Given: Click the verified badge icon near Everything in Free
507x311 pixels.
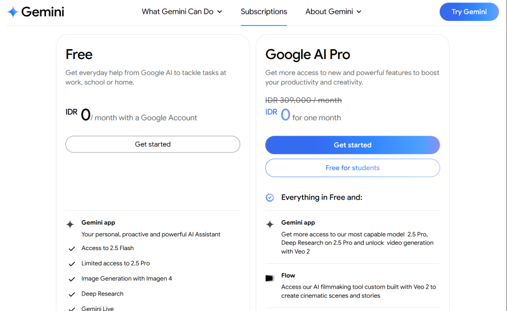Looking at the screenshot, I should tap(270, 198).
